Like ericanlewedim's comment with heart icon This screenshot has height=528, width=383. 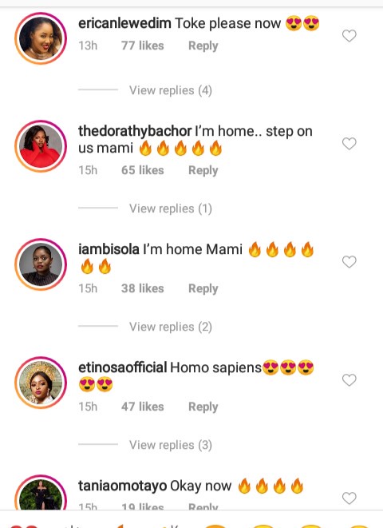coord(349,36)
